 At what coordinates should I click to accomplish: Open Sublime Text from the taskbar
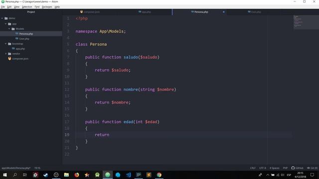click(149, 175)
